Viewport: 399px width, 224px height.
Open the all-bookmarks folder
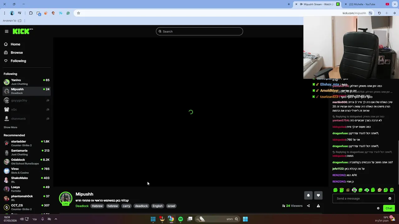coord(12,21)
